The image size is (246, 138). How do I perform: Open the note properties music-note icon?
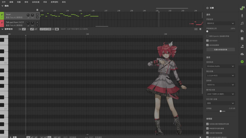point(242,23)
